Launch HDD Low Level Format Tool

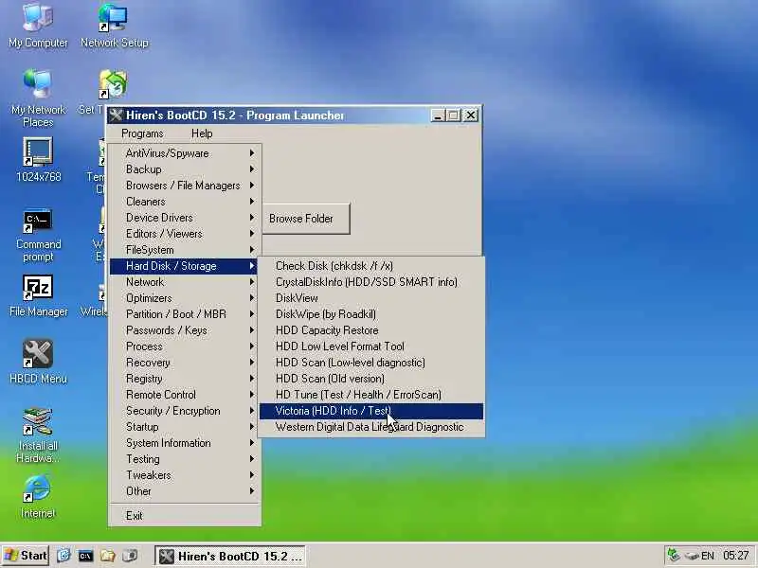point(371,346)
